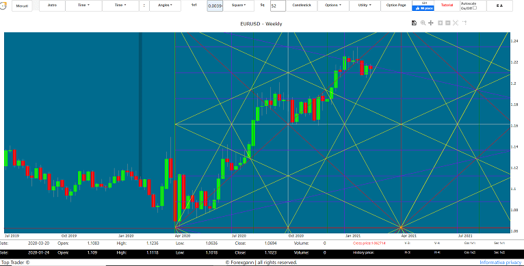Click the last chart modebar icon

coord(464,23)
